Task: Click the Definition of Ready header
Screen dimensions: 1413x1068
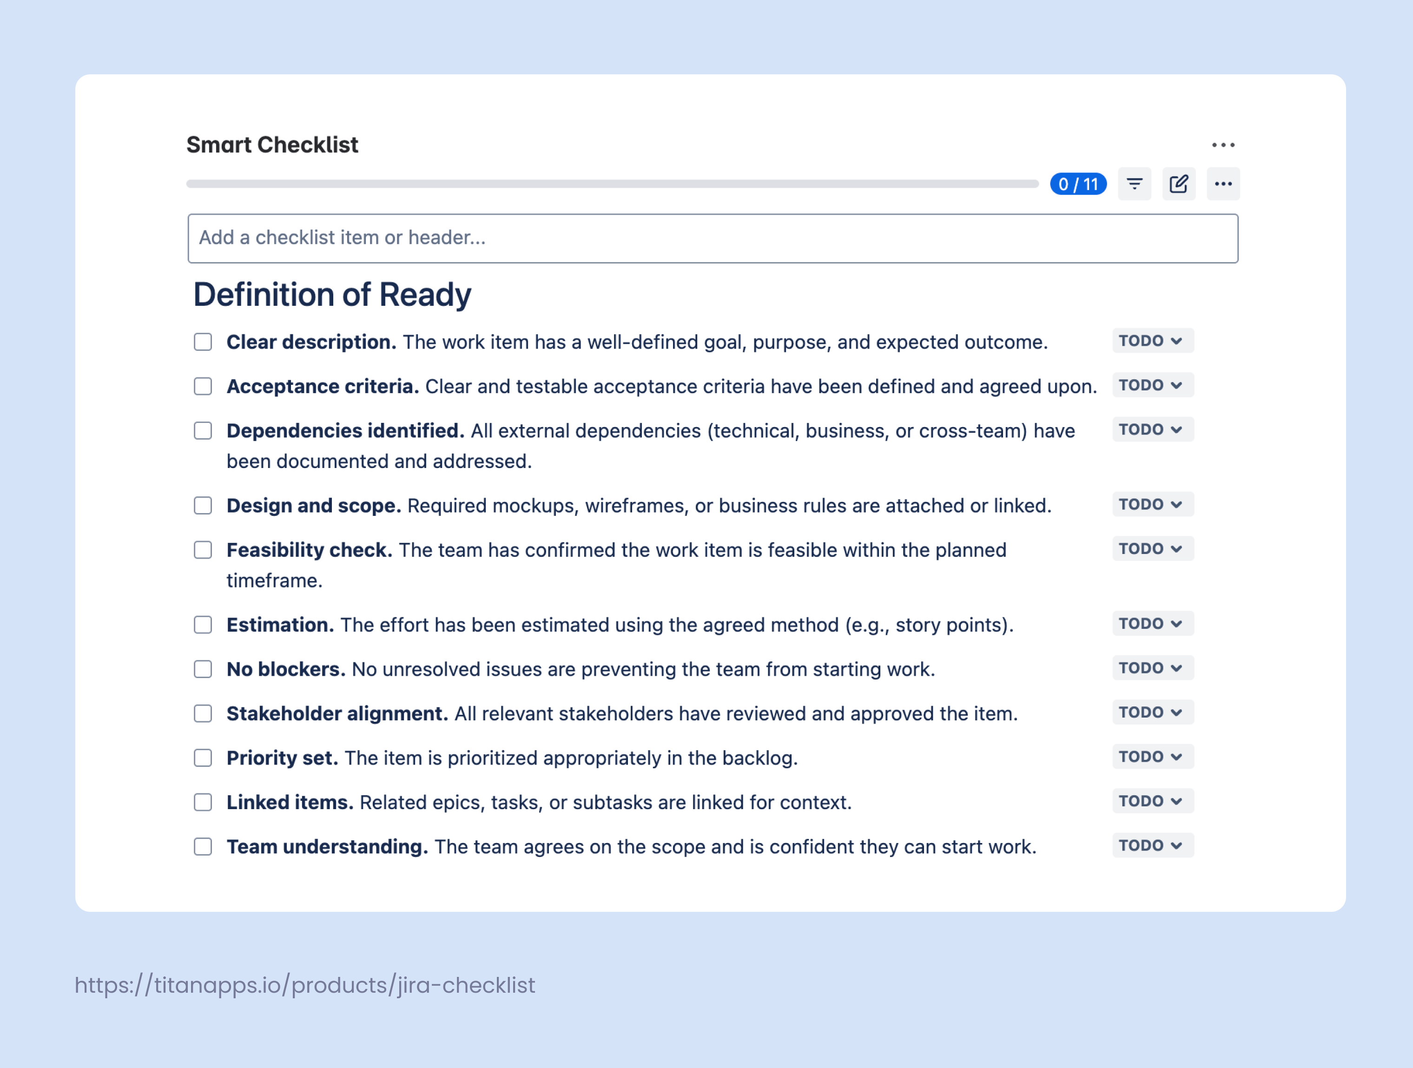Action: 331,295
